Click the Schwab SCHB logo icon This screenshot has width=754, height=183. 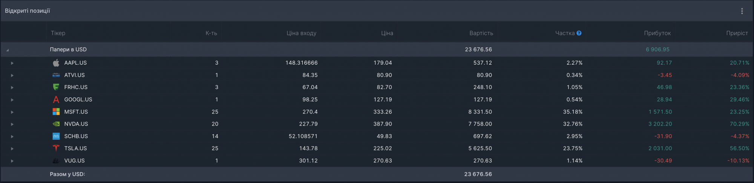56,136
